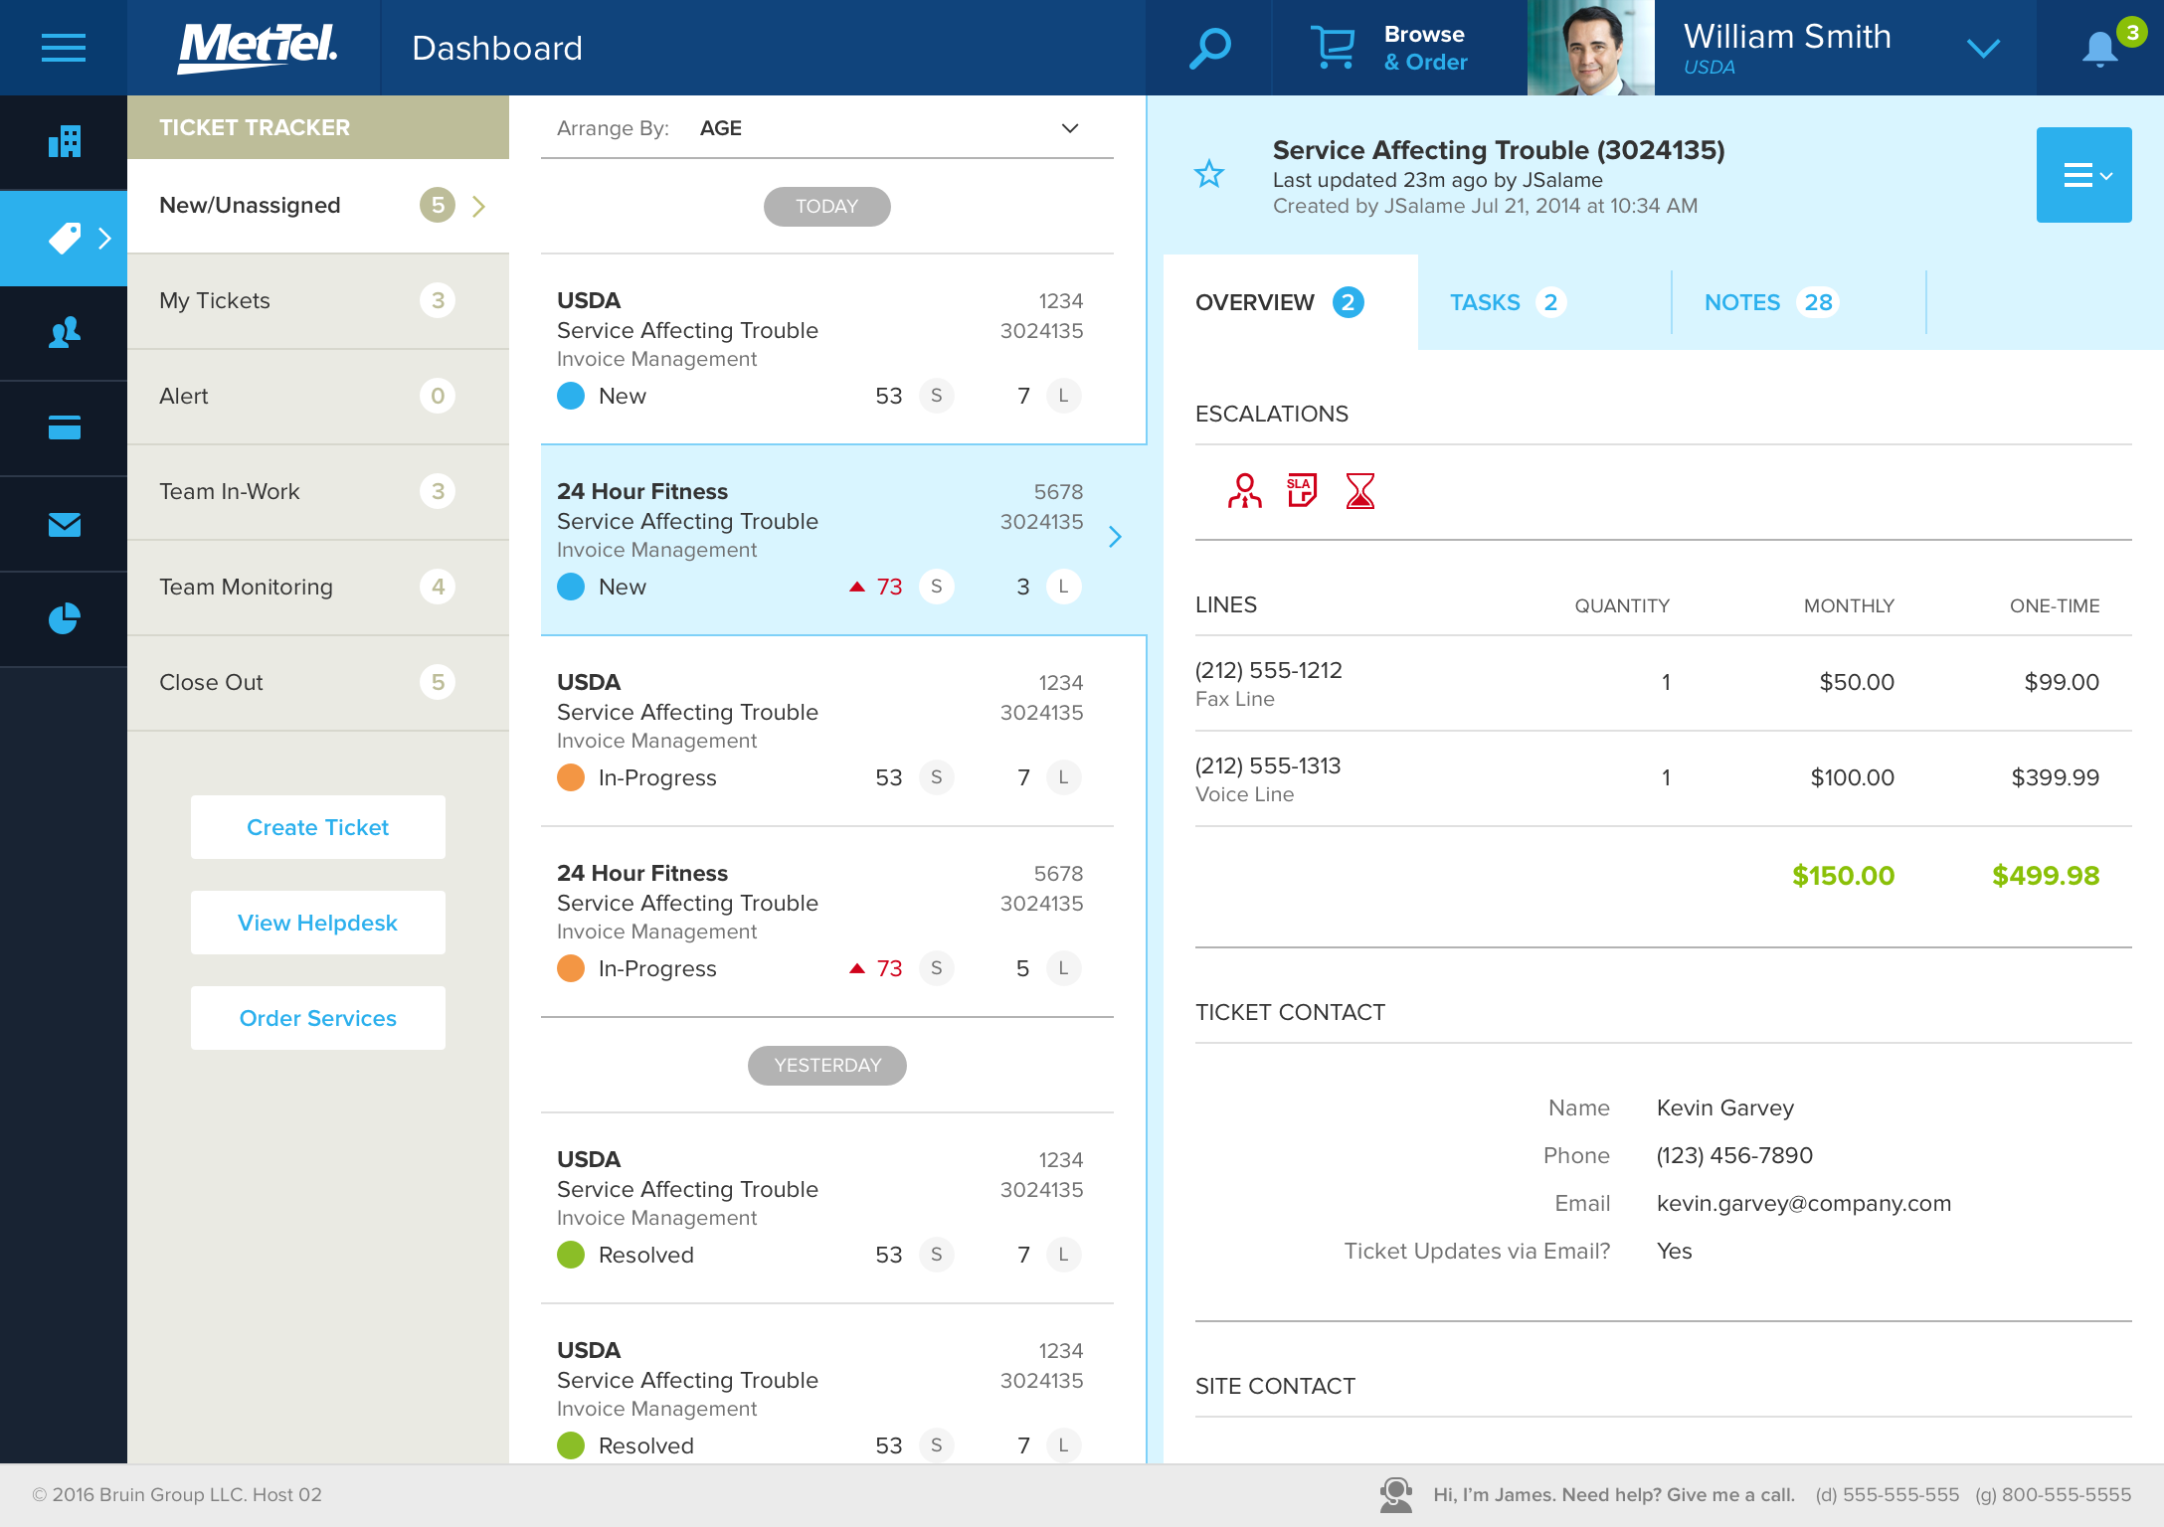Open the blue ticket actions menu dropdown
2164x1527 pixels.
click(2083, 175)
